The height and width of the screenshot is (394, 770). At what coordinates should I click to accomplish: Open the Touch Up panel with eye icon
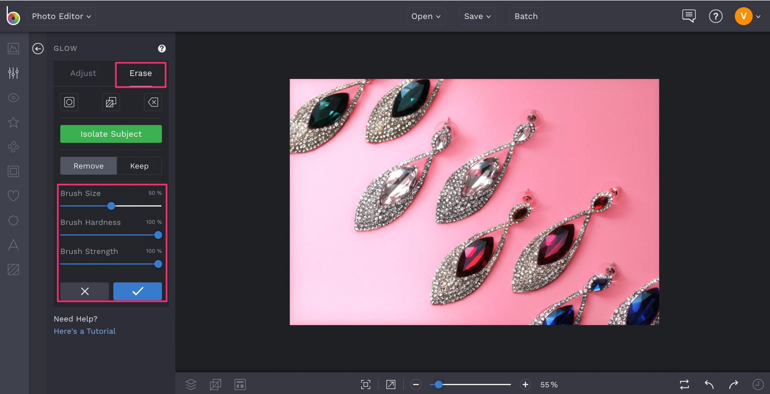(x=13, y=98)
